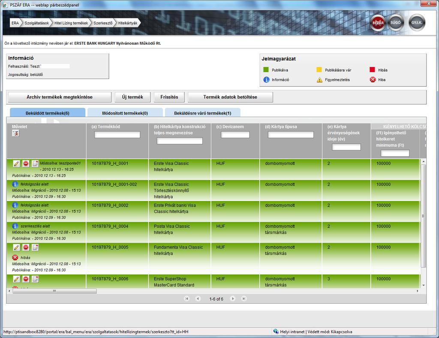439x338 pixels.
Task: Helyi intranet globe icon in status bar
Action: click(276, 332)
